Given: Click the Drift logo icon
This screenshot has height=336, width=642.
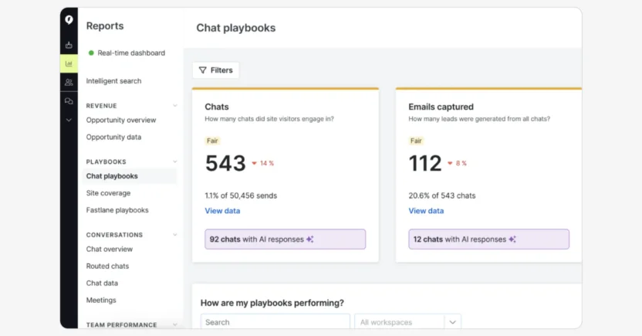Looking at the screenshot, I should pos(69,20).
